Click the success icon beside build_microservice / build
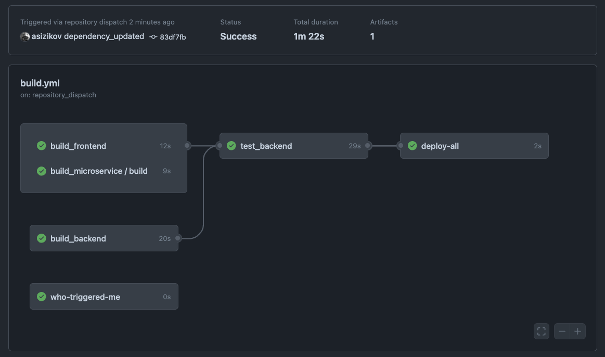The width and height of the screenshot is (605, 357). [x=42, y=171]
